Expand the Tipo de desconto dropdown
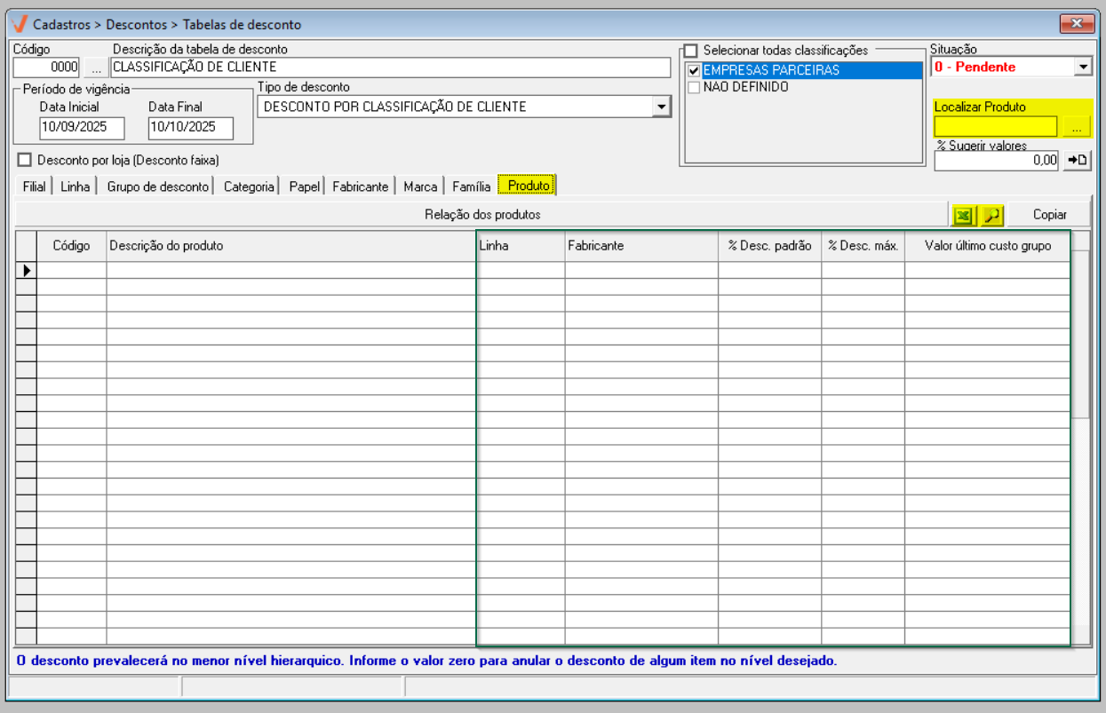 pos(660,107)
